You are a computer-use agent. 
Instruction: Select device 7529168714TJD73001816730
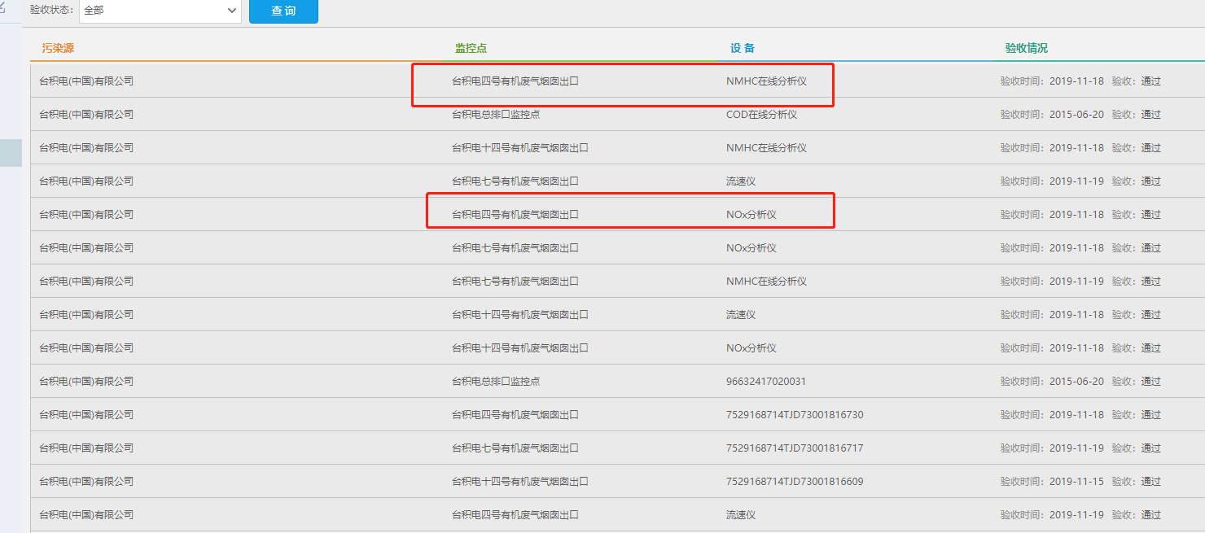pos(795,415)
